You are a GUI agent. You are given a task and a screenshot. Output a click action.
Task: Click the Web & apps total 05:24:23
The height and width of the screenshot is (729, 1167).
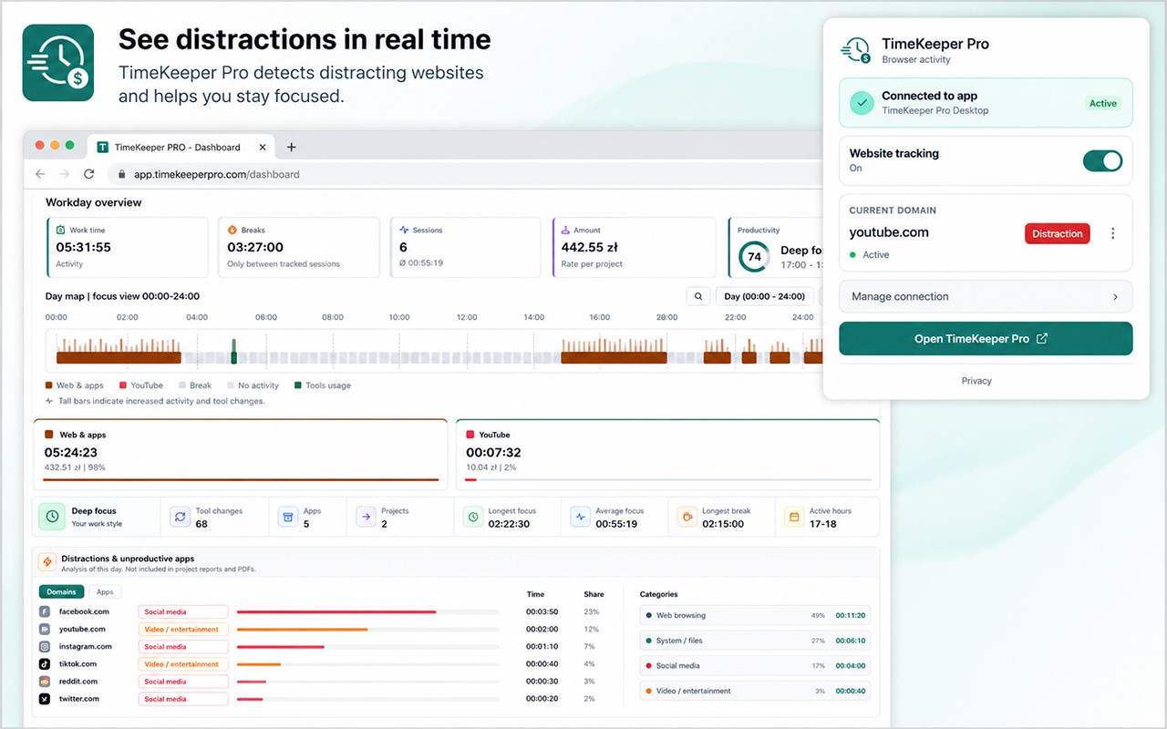point(71,452)
